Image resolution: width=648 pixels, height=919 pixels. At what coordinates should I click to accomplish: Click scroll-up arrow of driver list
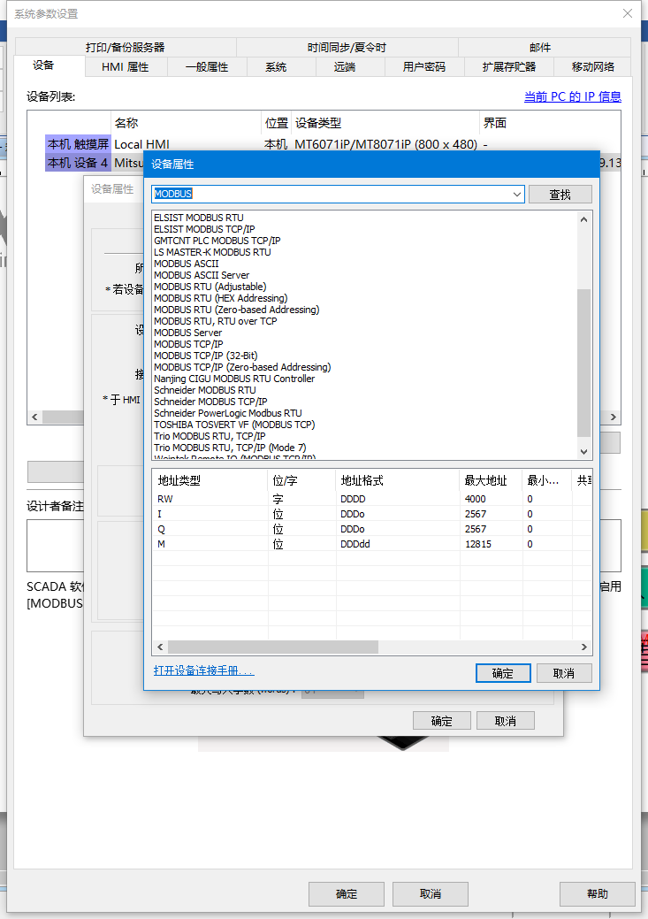click(x=583, y=218)
